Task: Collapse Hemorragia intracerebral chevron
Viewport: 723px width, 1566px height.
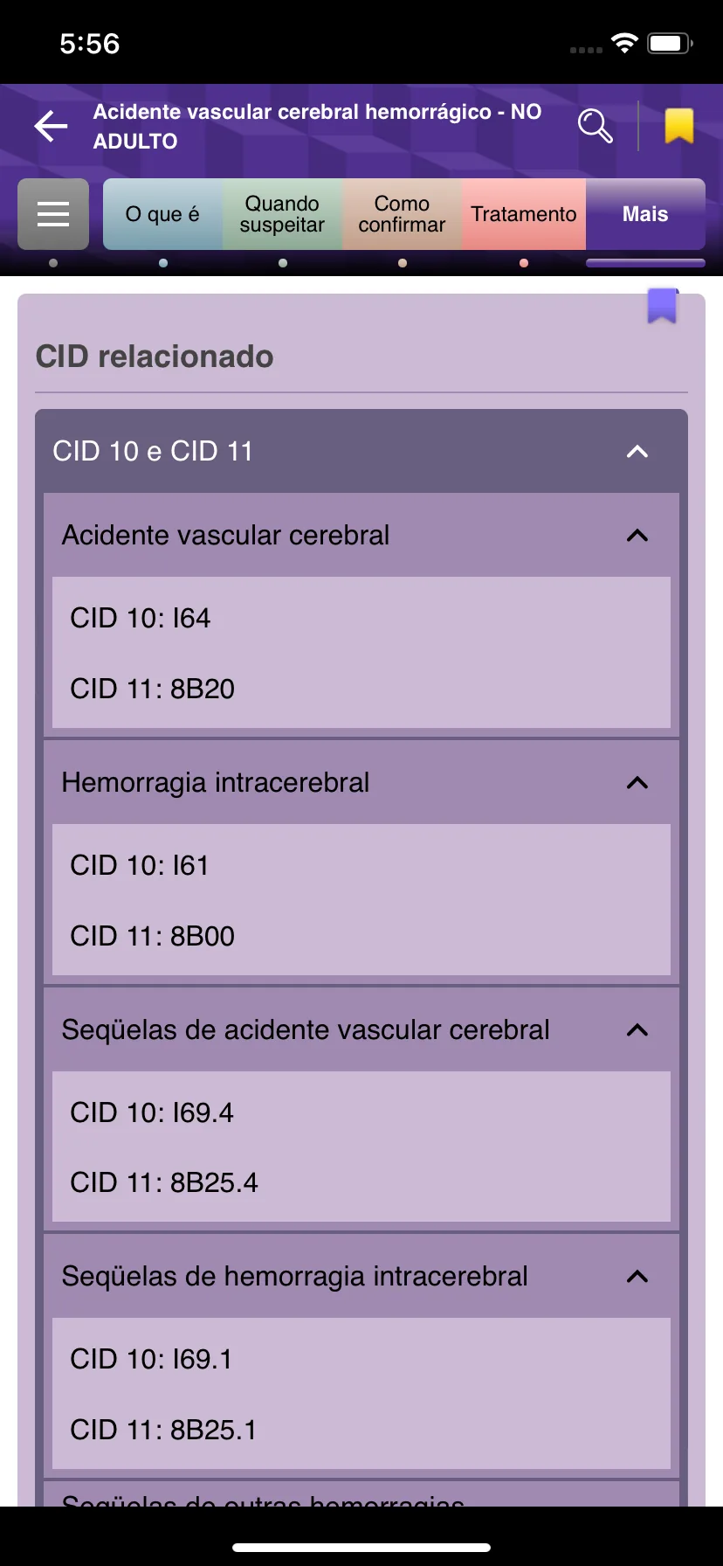Action: tap(637, 782)
